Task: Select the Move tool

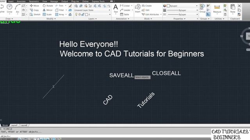Action: [x=34, y=6]
